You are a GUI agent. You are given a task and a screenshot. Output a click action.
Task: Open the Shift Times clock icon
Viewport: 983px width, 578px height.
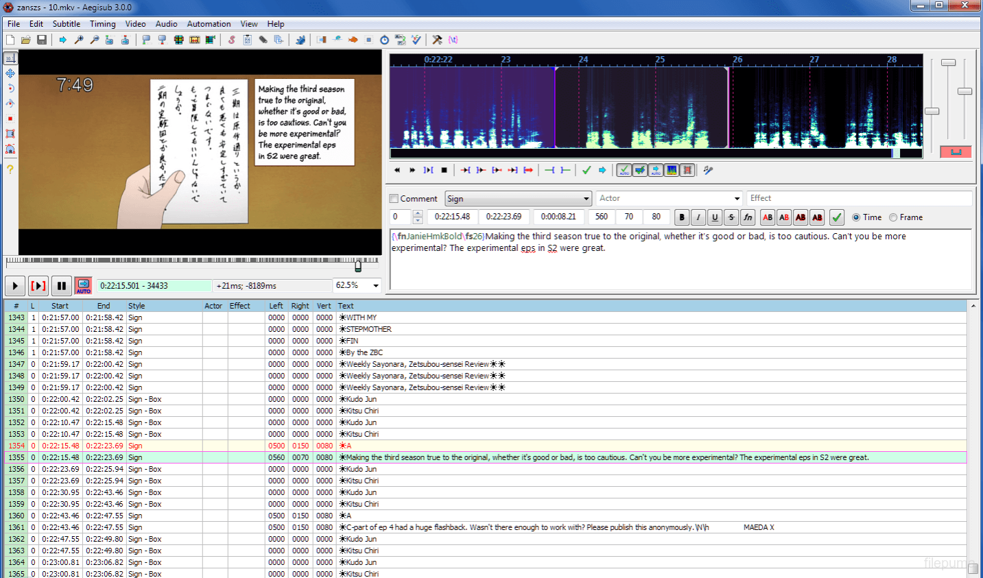[x=385, y=40]
